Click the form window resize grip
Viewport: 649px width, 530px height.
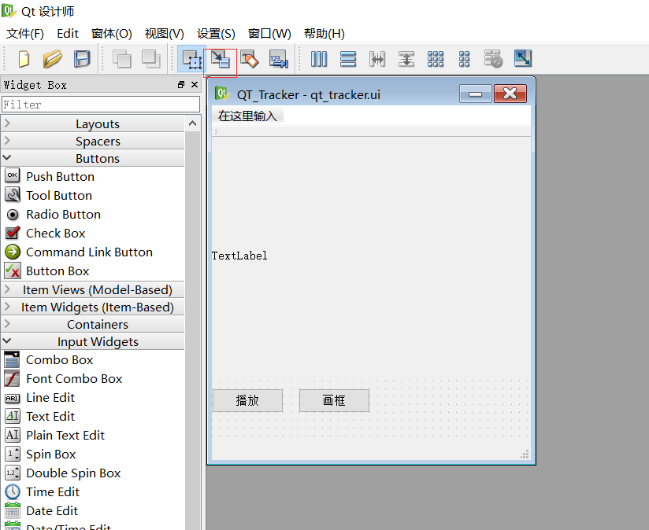pyautogui.click(x=525, y=455)
